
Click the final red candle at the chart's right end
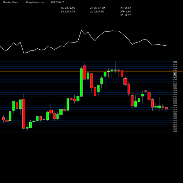click(x=166, y=108)
